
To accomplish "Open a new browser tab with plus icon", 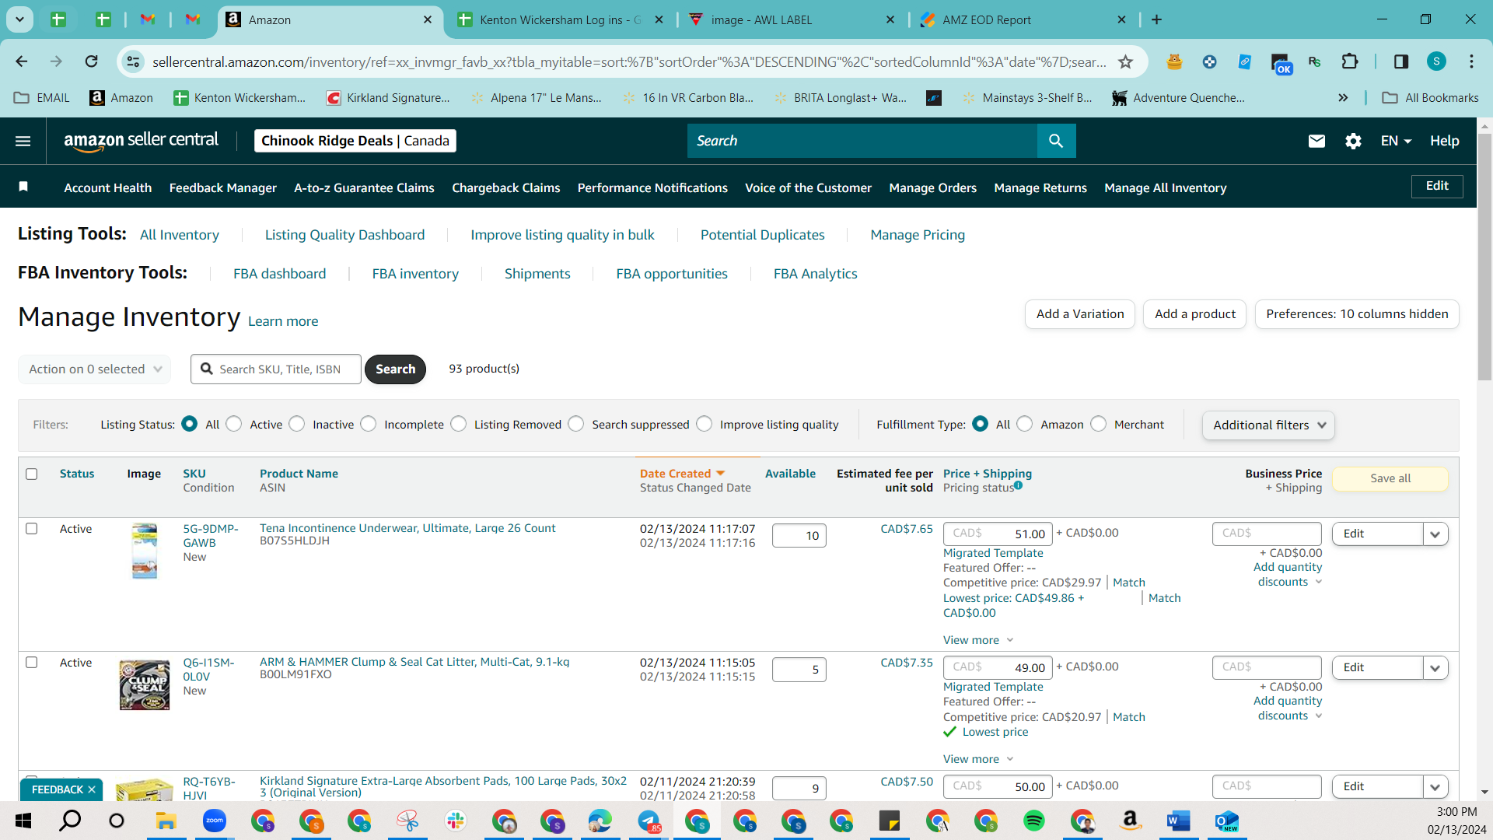I will coord(1156,19).
